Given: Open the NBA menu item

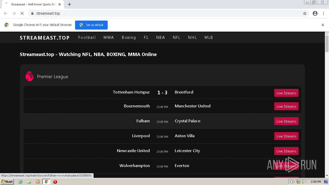Looking at the screenshot, I should pyautogui.click(x=161, y=38).
